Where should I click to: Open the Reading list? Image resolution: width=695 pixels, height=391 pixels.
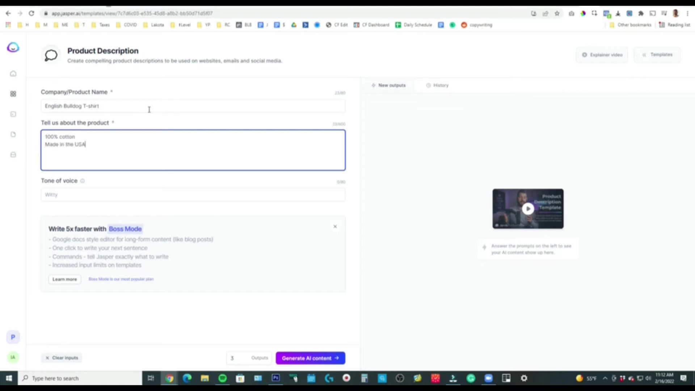point(675,25)
